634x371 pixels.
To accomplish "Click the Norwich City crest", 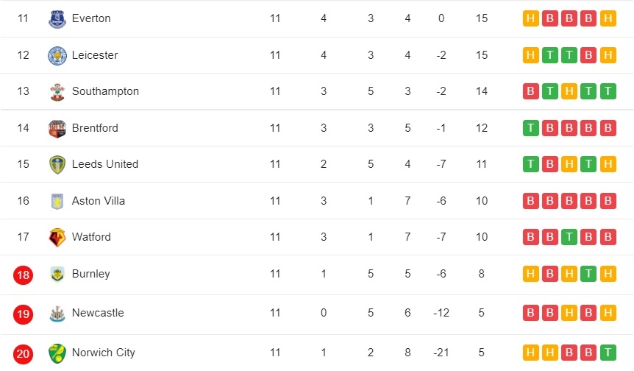I will pos(57,353).
